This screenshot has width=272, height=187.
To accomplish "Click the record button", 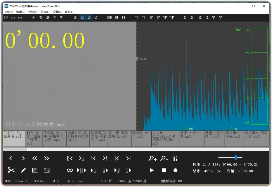I will click(175, 170).
